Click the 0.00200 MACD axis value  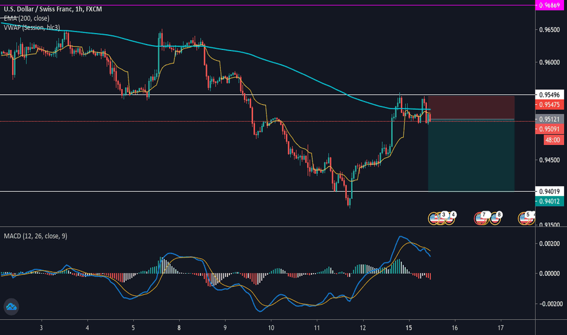tap(549, 244)
